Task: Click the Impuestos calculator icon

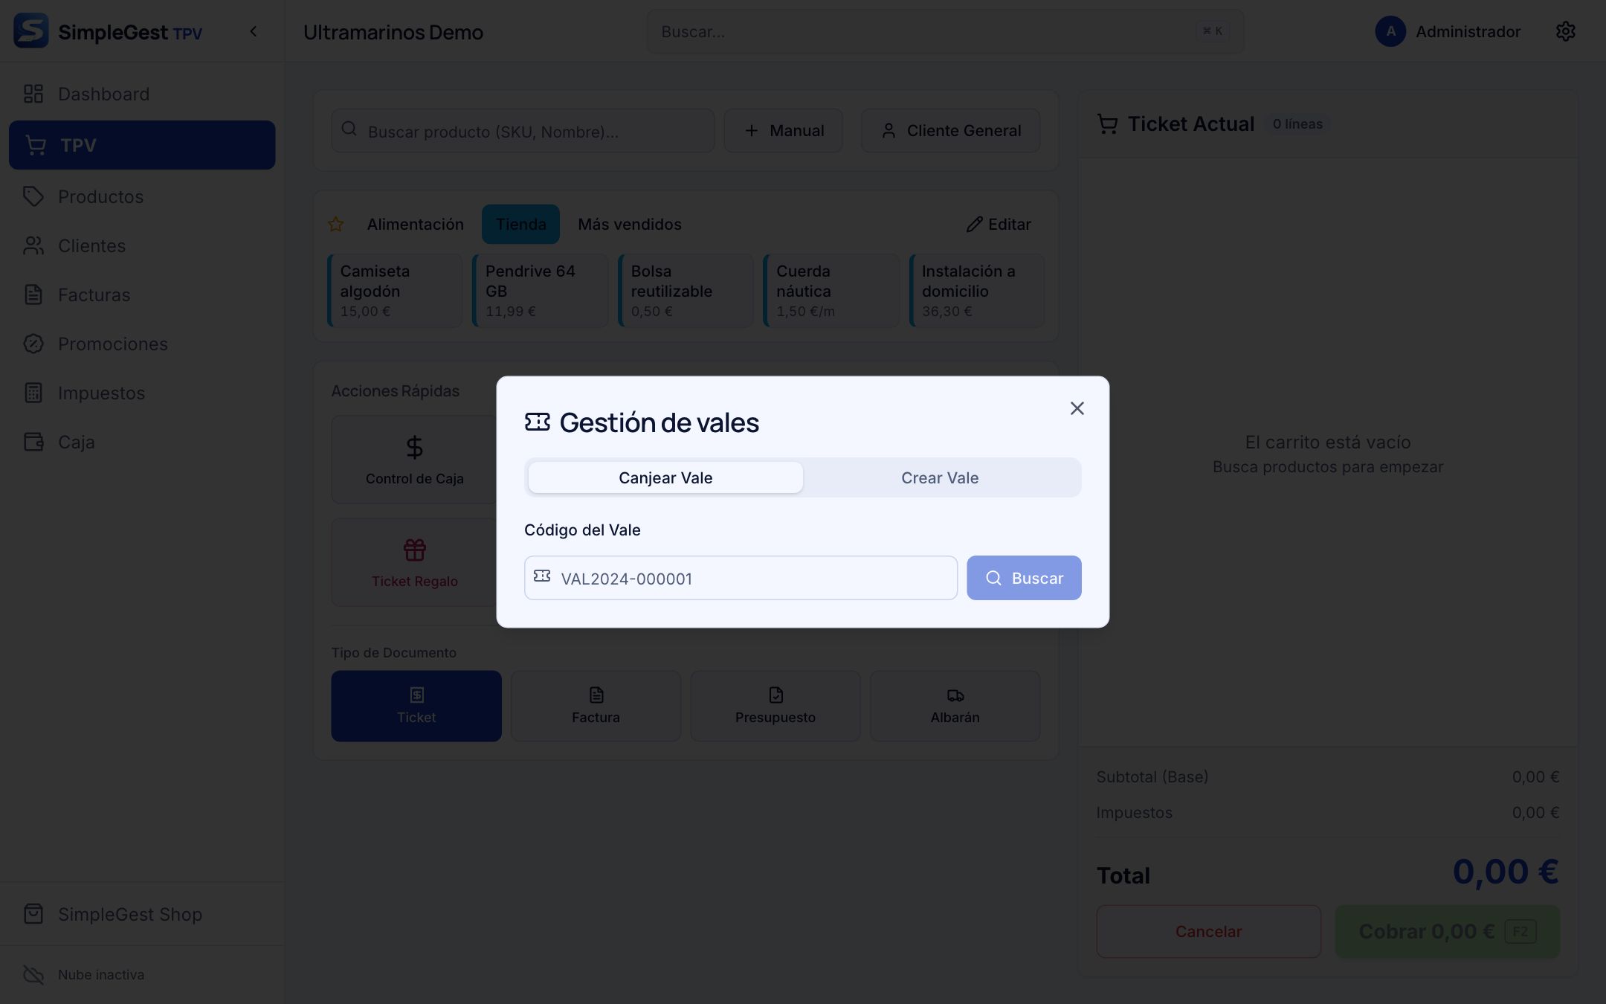Action: click(33, 393)
